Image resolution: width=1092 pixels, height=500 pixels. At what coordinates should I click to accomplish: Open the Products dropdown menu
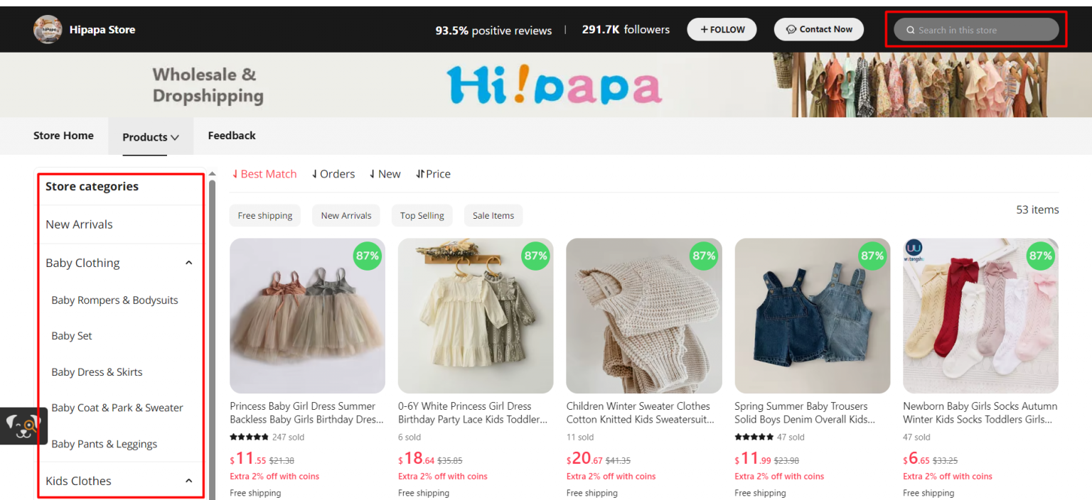150,136
